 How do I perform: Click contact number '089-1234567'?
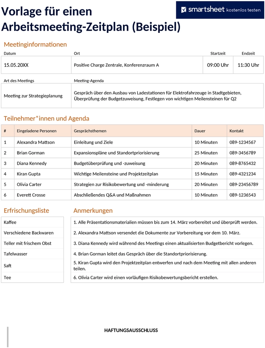tap(243, 142)
